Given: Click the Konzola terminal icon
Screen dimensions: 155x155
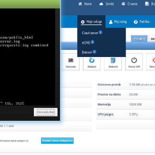Looking at the screenshot, I should [71, 60].
